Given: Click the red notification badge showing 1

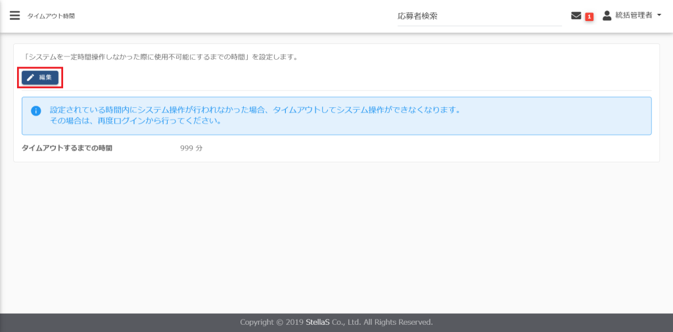Looking at the screenshot, I should (589, 16).
